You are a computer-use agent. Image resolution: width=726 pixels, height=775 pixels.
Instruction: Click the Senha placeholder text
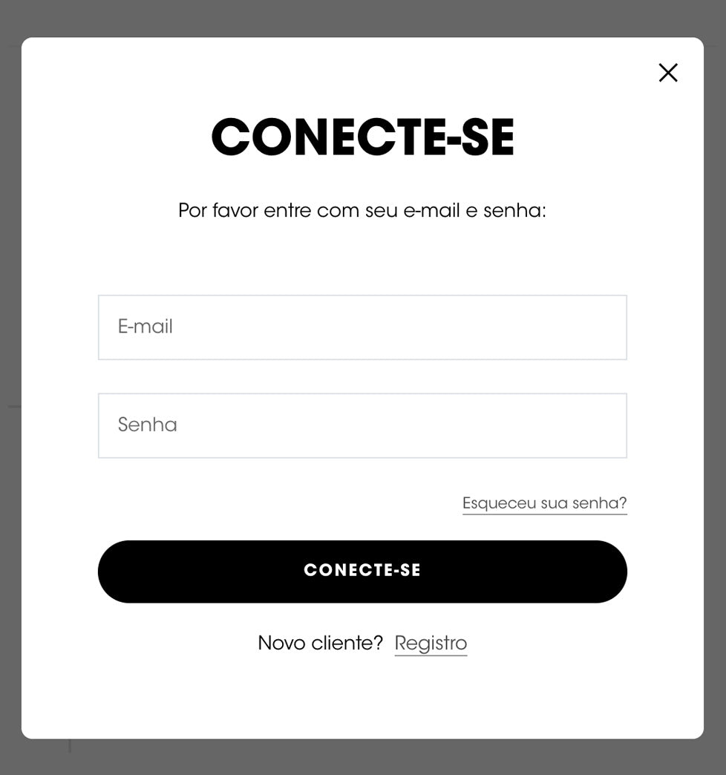pos(148,425)
